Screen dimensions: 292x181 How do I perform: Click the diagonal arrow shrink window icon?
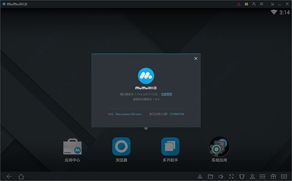tap(272, 4)
